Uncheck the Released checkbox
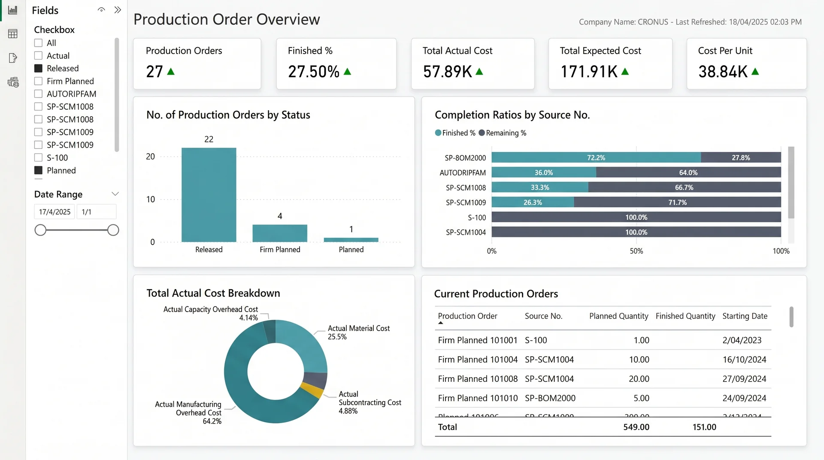The image size is (824, 460). pos(38,68)
